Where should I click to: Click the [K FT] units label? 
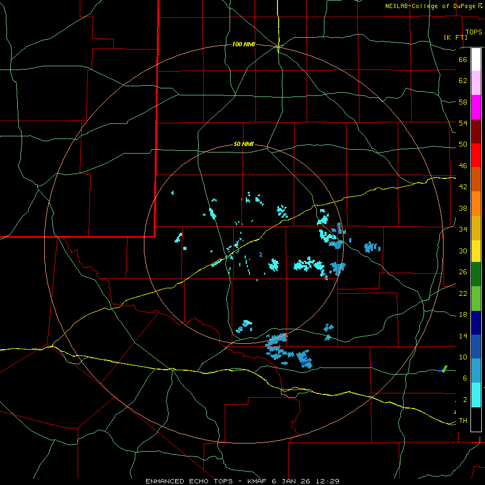click(x=455, y=37)
